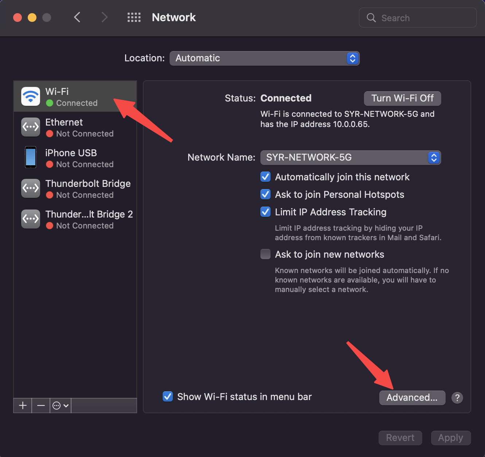Add a new network service with plus
The height and width of the screenshot is (457, 485).
point(23,406)
